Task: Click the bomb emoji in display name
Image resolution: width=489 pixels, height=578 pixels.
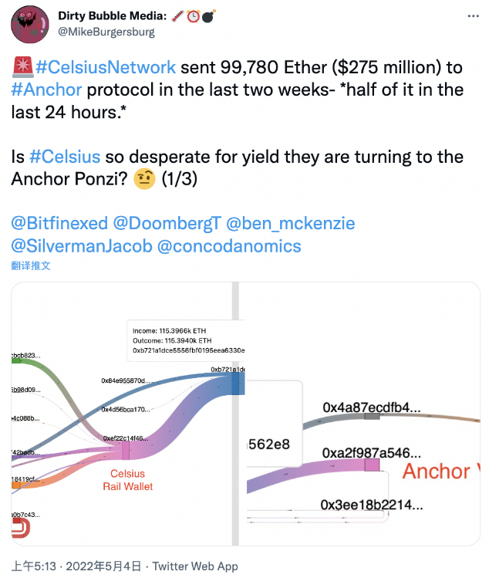Action: tap(208, 16)
